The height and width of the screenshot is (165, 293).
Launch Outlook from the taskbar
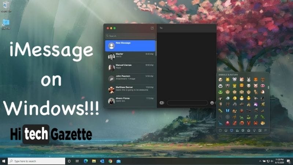click(x=102, y=161)
